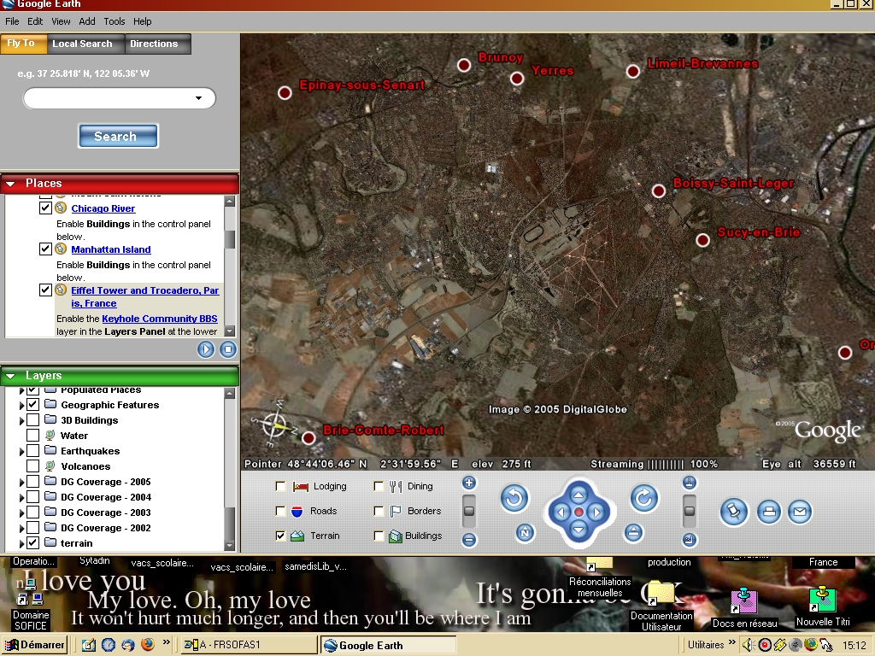Print the current map view
The image size is (875, 656).
click(x=768, y=512)
